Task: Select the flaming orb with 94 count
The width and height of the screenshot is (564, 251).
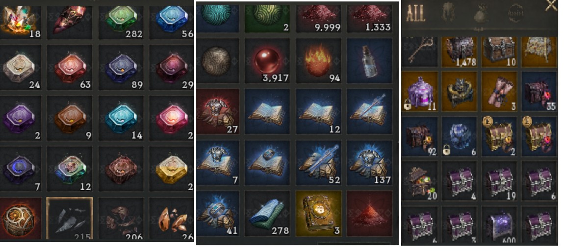Action: pyautogui.click(x=319, y=61)
